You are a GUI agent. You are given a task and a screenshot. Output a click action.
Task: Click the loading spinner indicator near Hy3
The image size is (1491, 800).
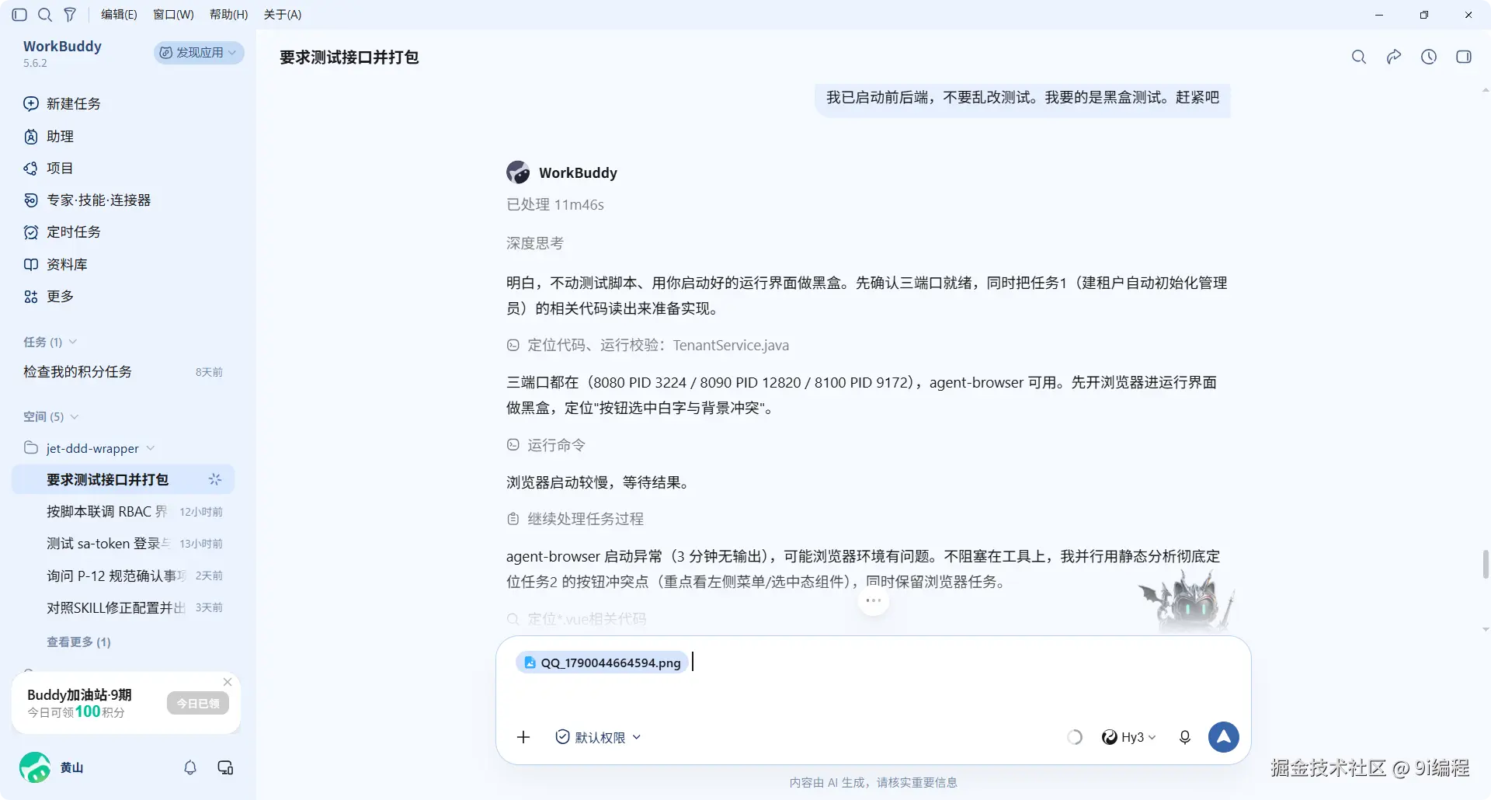click(x=1075, y=737)
